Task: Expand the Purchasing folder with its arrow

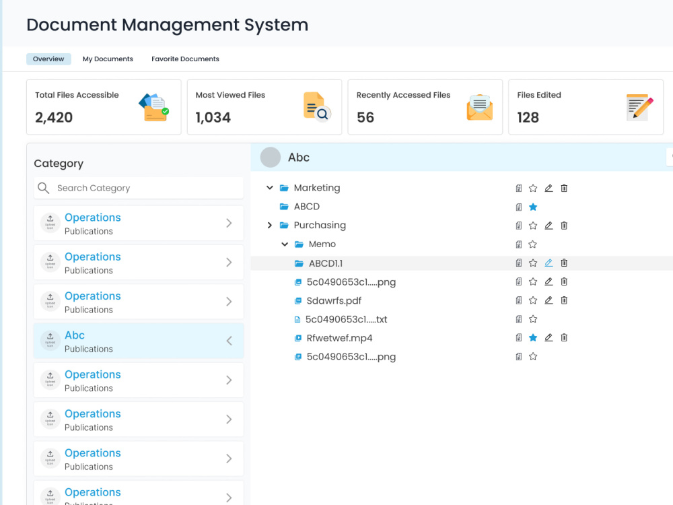Action: point(270,225)
